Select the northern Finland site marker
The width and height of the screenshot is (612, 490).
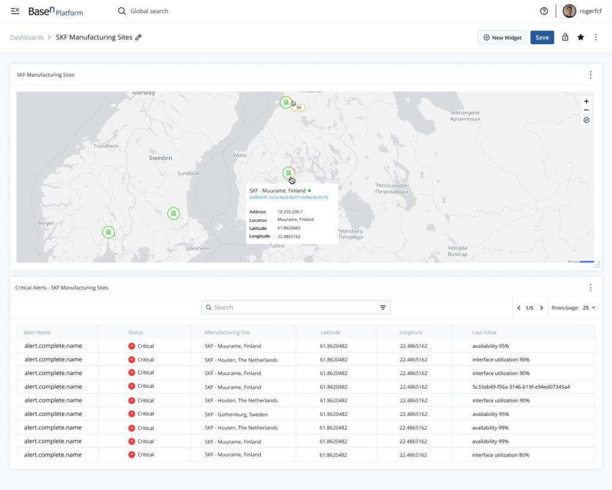[286, 102]
